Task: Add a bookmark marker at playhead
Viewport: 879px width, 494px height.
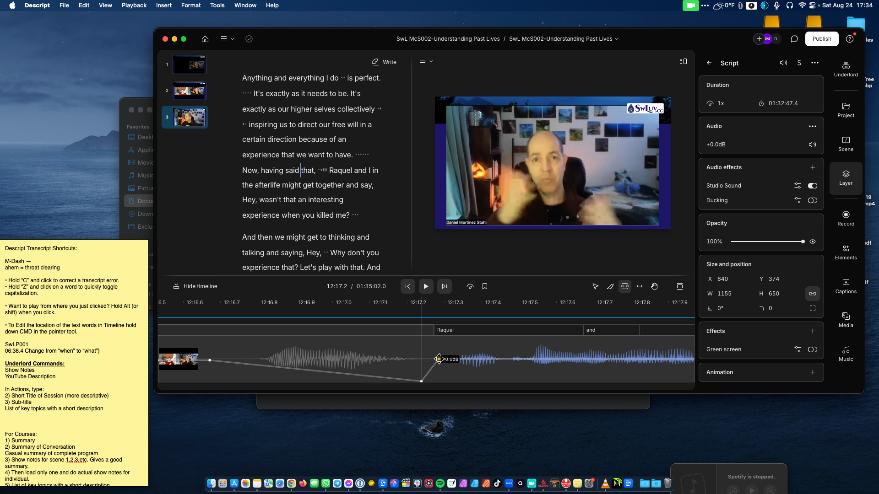Action: click(485, 286)
